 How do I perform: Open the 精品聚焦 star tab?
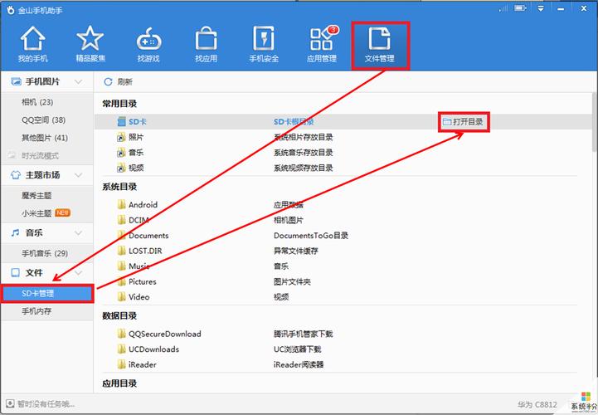(x=90, y=44)
